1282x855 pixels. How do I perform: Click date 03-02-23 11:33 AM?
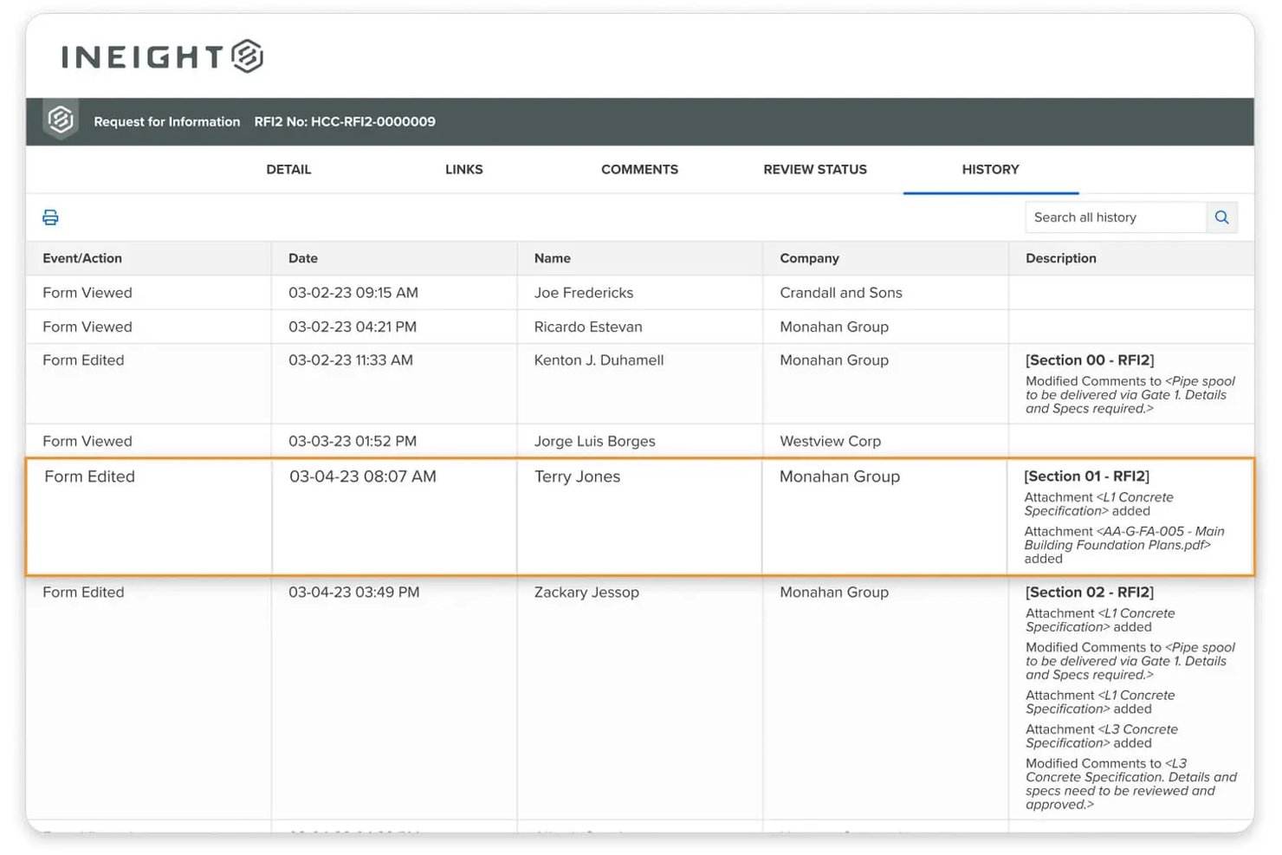pyautogui.click(x=351, y=360)
